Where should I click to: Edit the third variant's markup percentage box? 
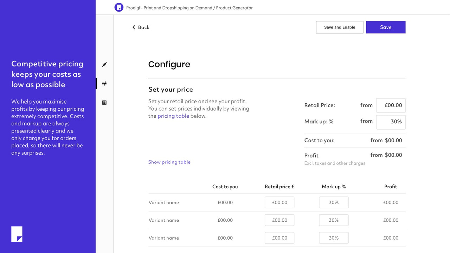(333, 238)
